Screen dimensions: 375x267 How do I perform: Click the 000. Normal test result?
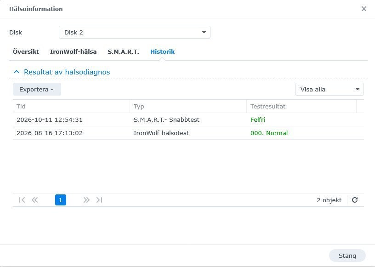click(x=269, y=133)
